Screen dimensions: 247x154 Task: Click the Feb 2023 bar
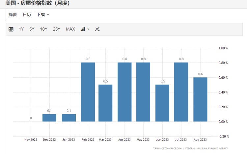[88, 92]
